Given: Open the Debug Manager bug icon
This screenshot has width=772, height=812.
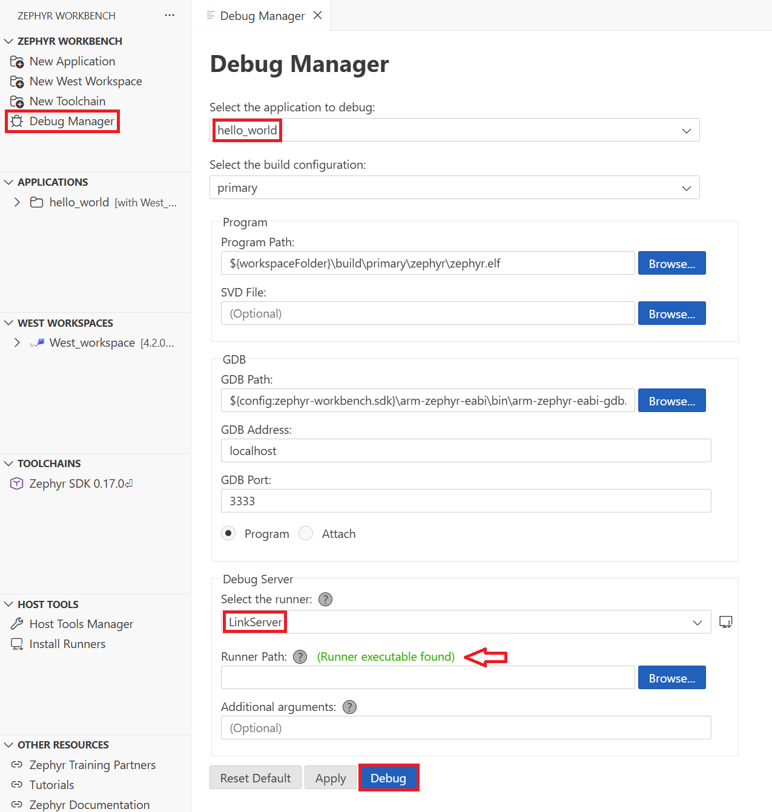Looking at the screenshot, I should coord(17,121).
